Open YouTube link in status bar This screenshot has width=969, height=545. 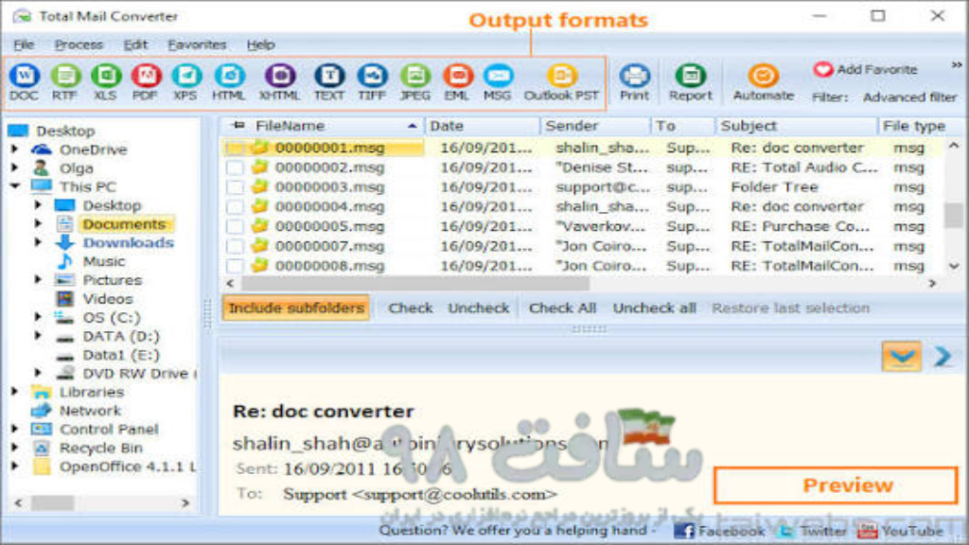(901, 531)
